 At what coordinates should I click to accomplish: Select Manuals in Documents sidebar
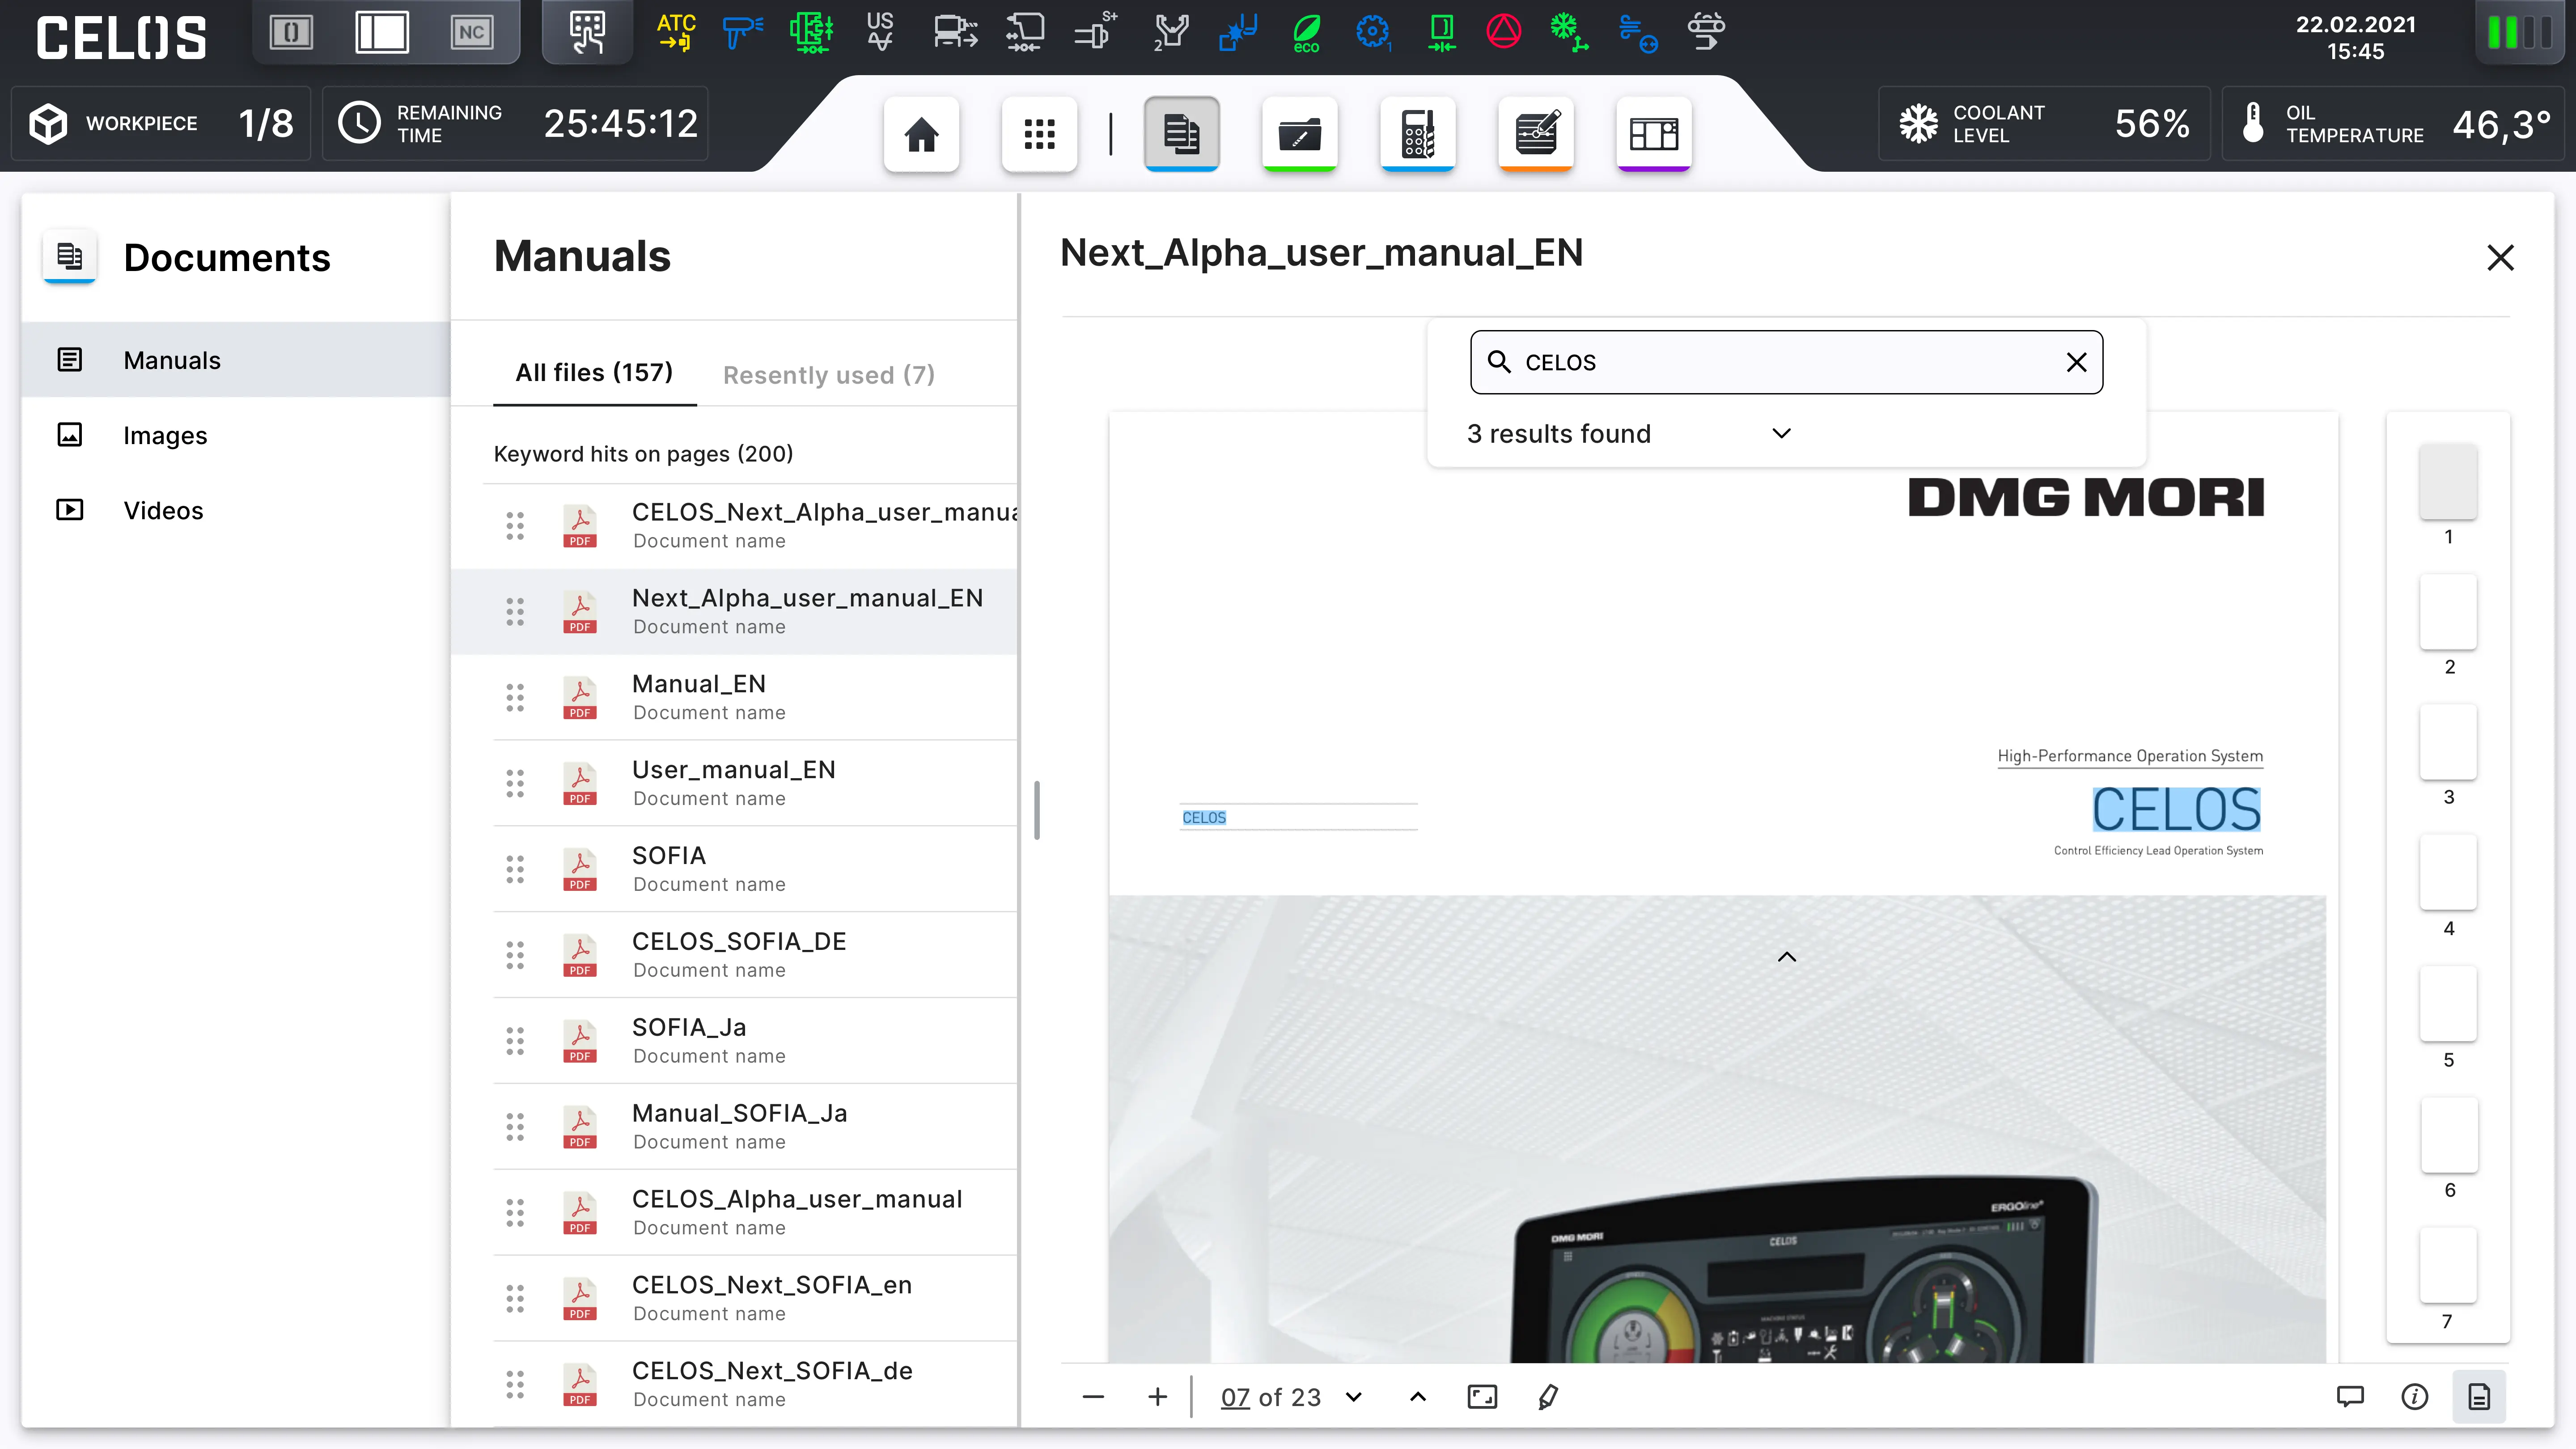point(236,360)
